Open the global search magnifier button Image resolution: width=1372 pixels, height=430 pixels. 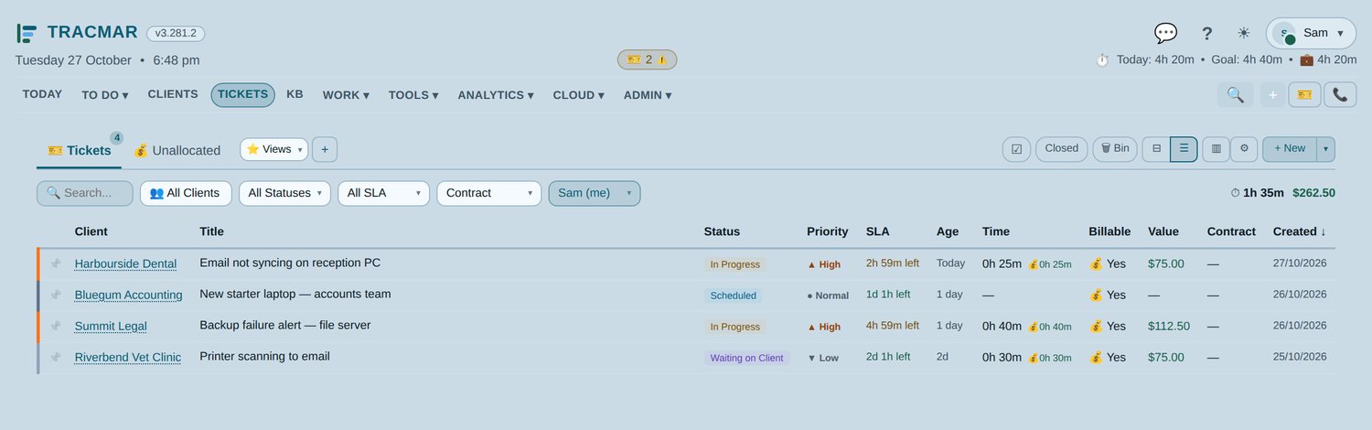click(1235, 94)
